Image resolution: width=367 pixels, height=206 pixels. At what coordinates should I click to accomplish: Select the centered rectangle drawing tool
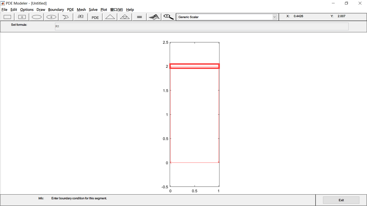click(22, 17)
